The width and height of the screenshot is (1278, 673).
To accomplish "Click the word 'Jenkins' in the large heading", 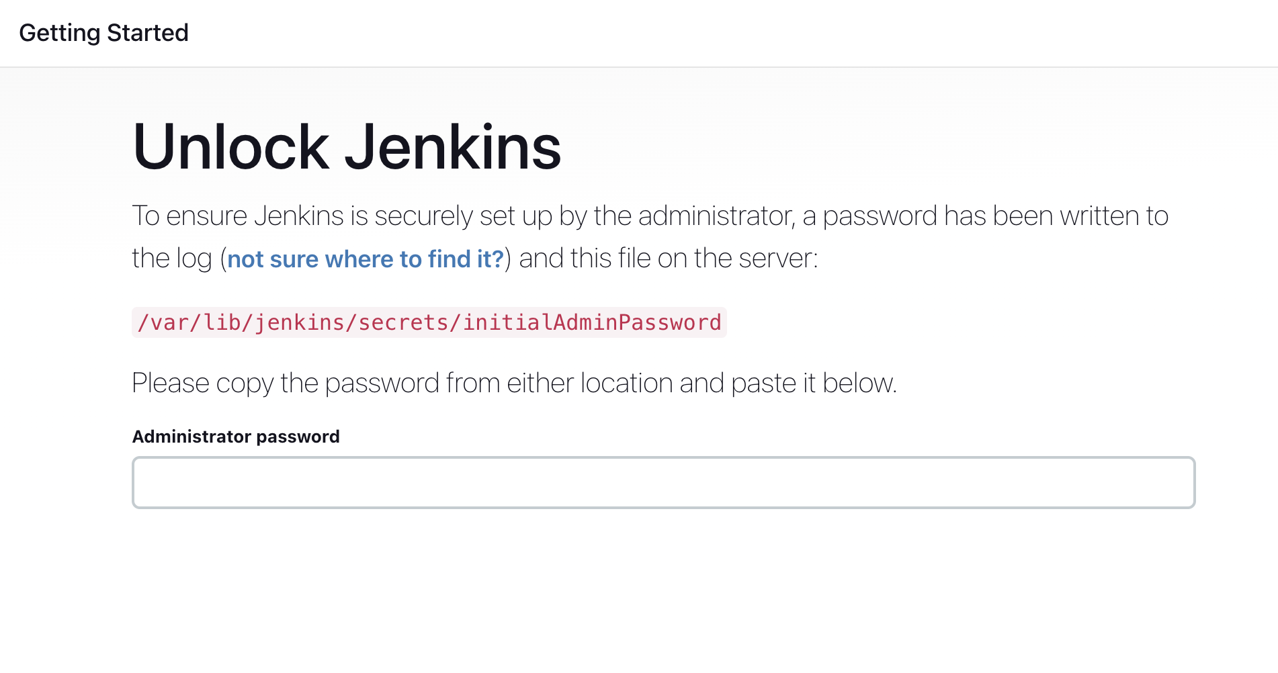I will click(453, 146).
